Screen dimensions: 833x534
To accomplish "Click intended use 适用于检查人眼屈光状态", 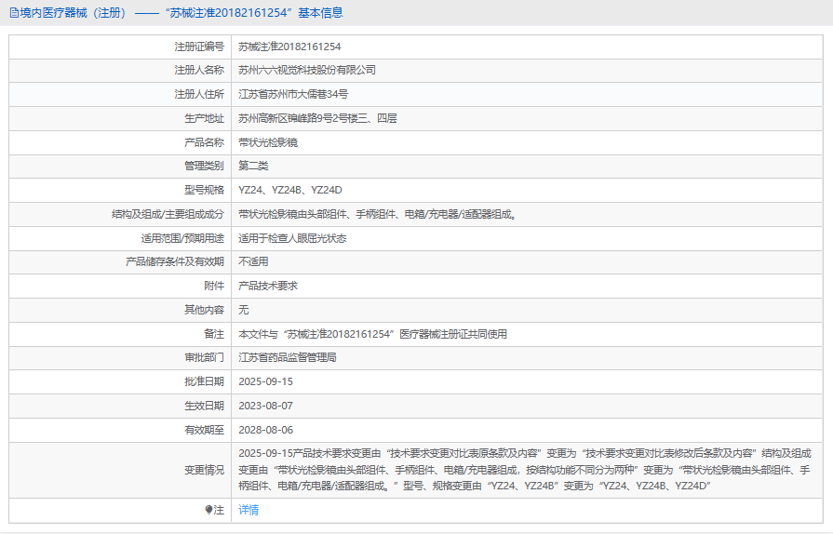I will [x=293, y=238].
